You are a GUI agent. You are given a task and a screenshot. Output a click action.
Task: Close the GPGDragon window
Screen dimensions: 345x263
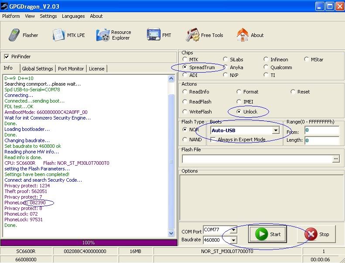340,6
